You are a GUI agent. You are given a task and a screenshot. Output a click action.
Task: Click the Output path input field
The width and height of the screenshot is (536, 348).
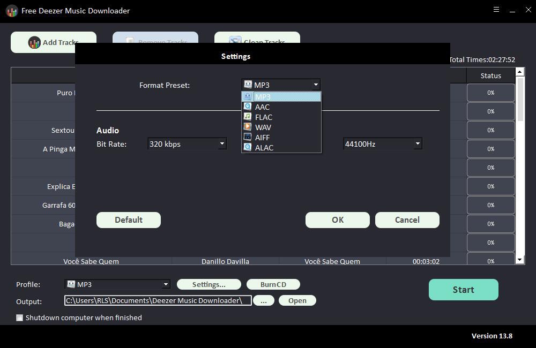point(158,300)
